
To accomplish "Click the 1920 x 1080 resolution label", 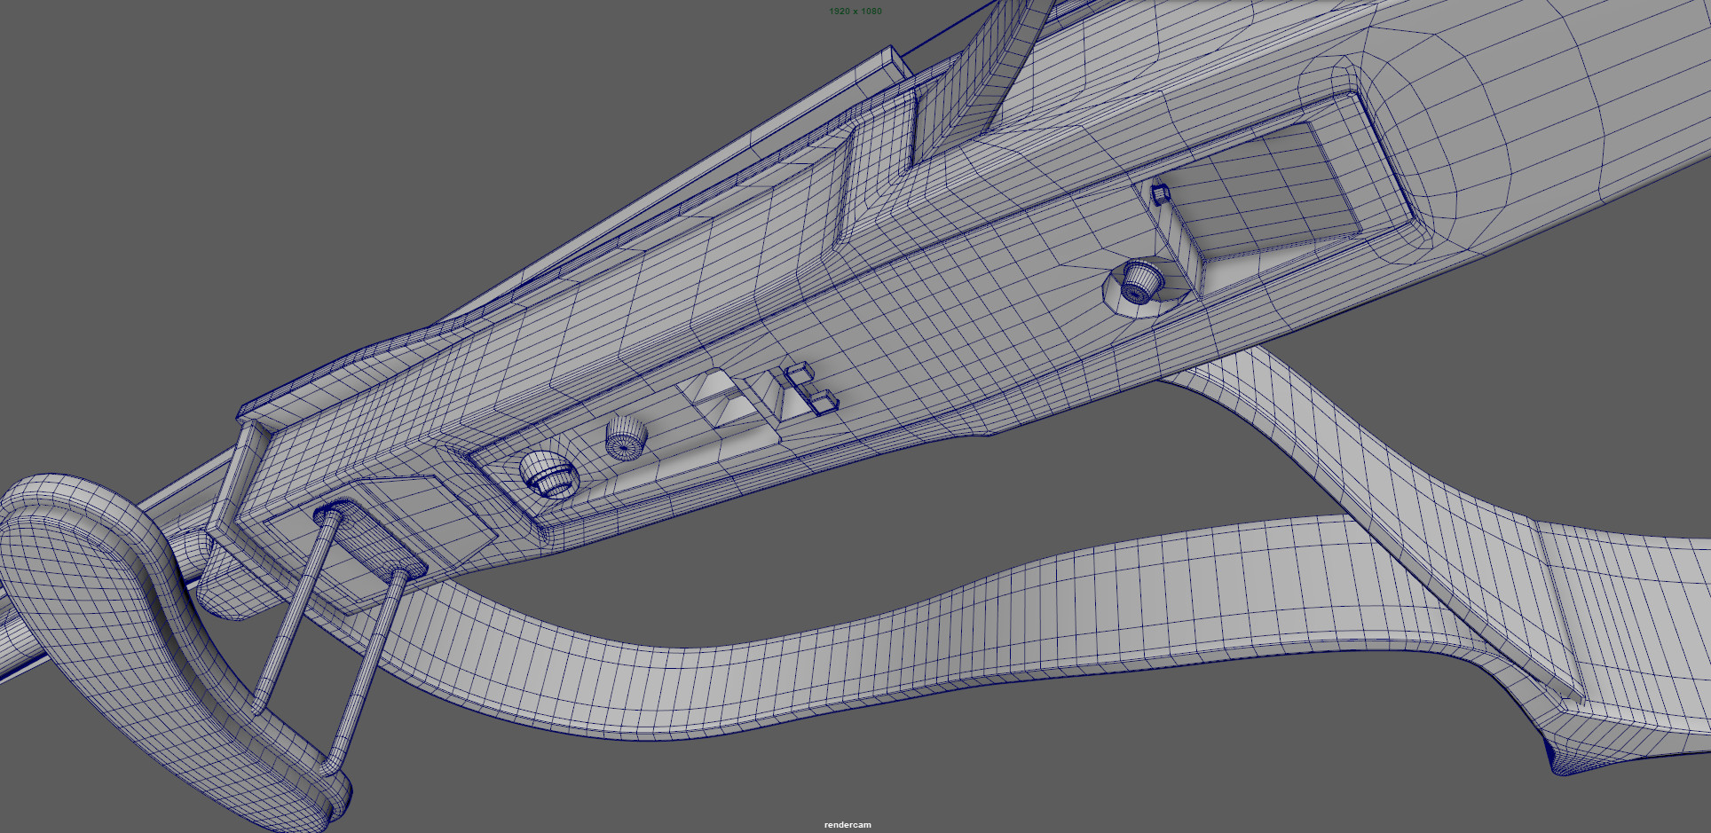I will 855,11.
